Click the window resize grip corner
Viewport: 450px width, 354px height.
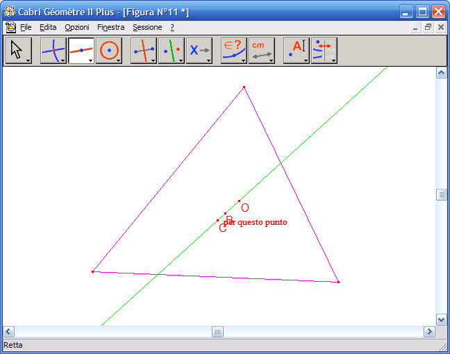(443, 347)
